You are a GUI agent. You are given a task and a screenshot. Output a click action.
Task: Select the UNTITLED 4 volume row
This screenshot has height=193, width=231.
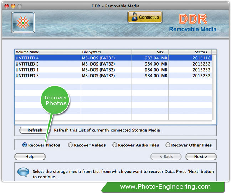[113, 58]
